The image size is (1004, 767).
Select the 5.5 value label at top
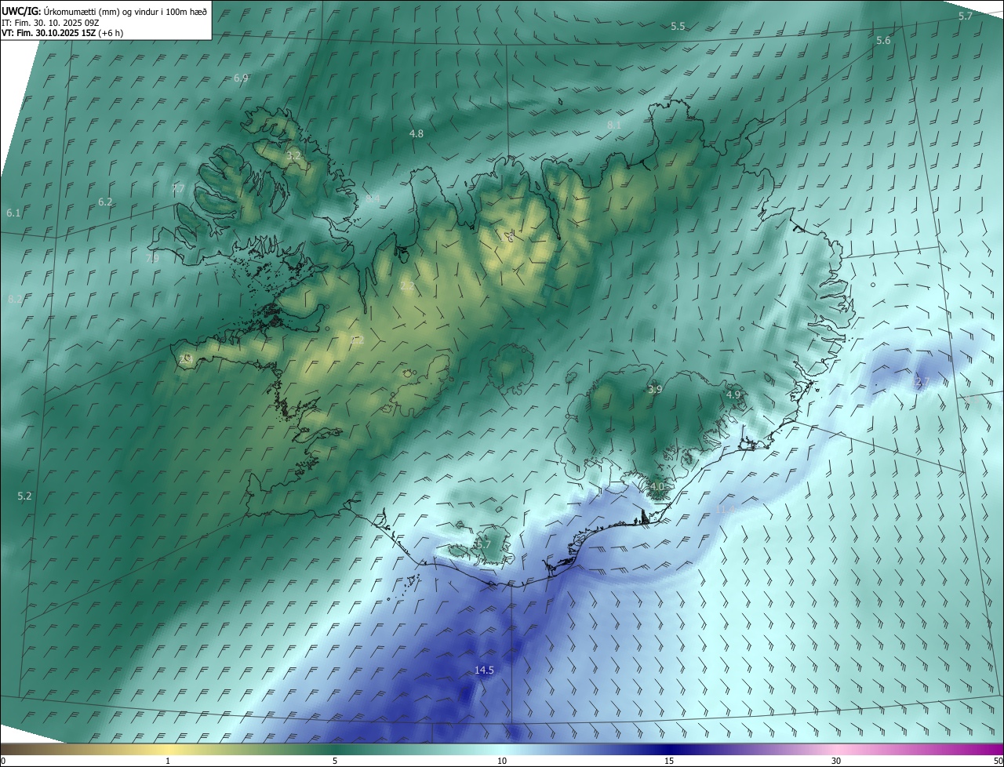click(678, 26)
